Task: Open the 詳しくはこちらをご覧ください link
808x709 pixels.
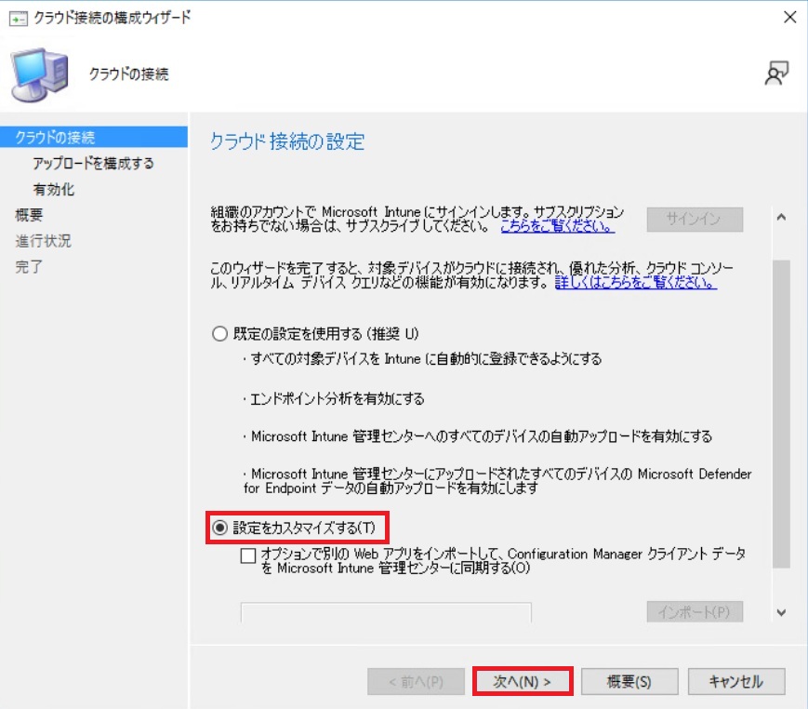Action: (635, 283)
